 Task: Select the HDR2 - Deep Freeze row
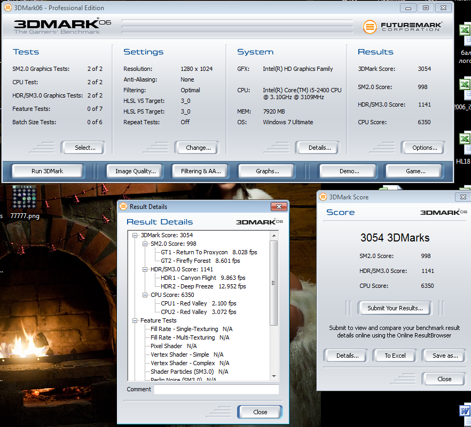click(203, 286)
